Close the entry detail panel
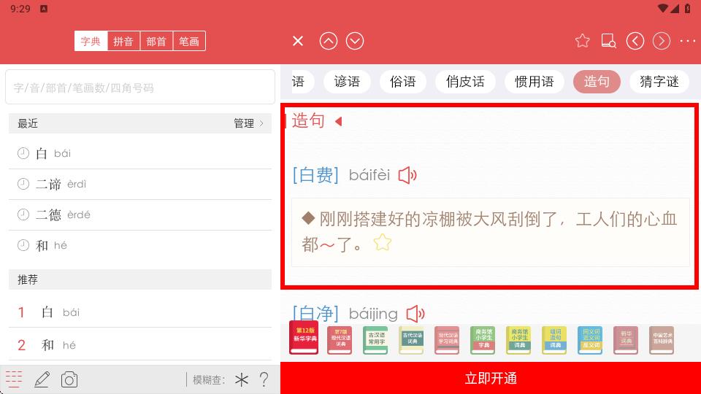The height and width of the screenshot is (394, 701). (298, 41)
